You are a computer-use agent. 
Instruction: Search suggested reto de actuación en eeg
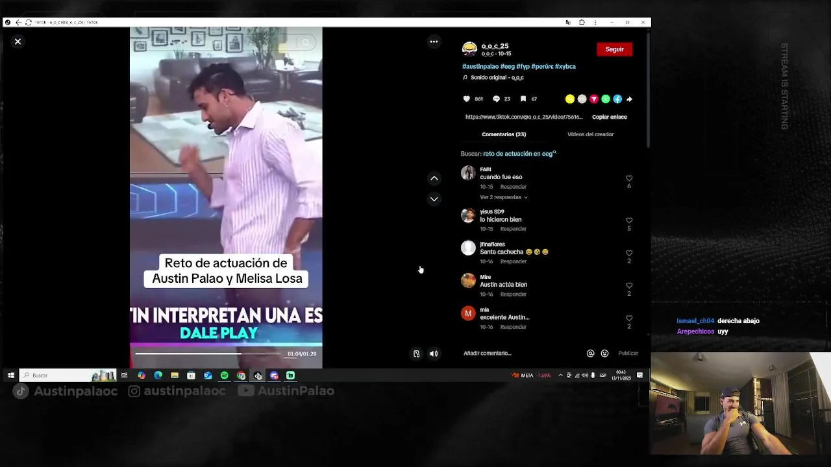tap(518, 154)
